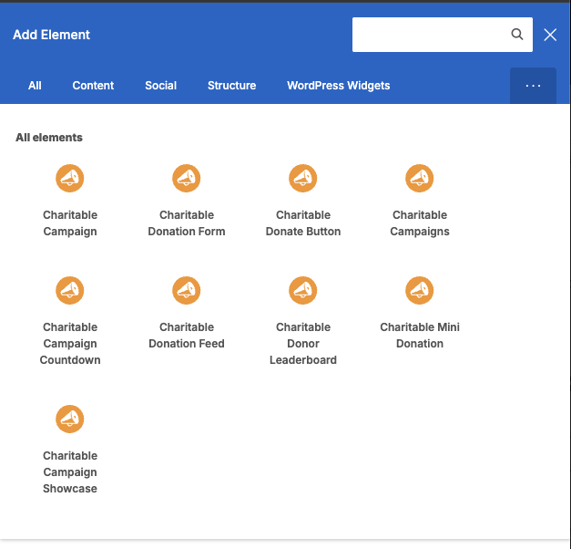Screen dimensions: 571x549
Task: Choose the Charitable Donate Button icon
Action: click(302, 178)
